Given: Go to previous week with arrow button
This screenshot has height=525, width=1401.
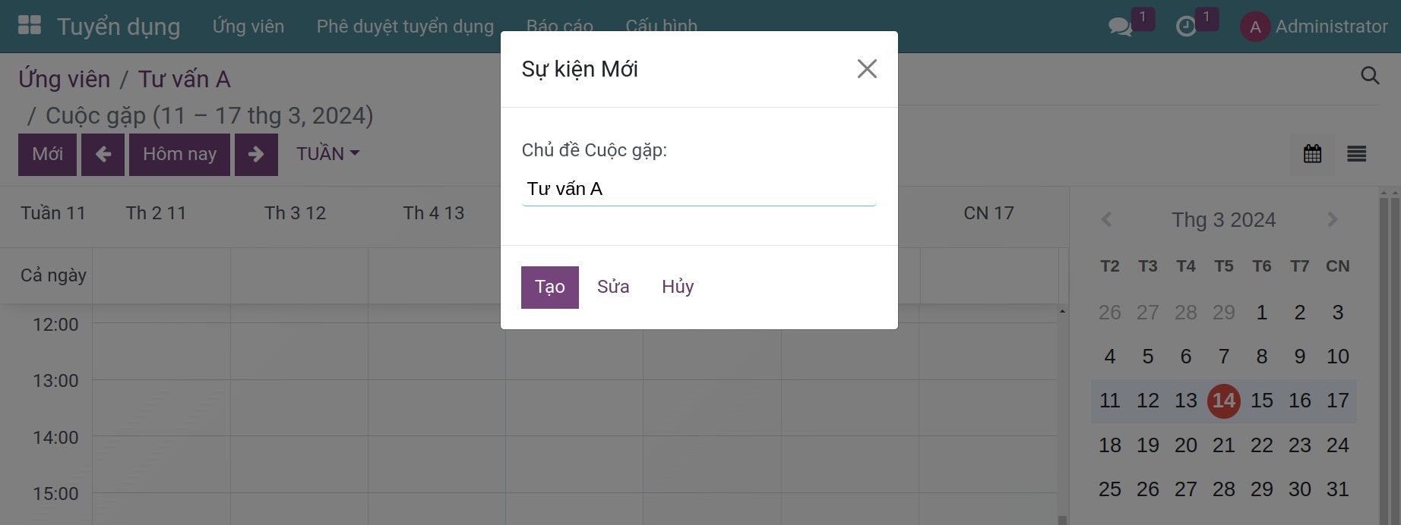Looking at the screenshot, I should pyautogui.click(x=103, y=154).
